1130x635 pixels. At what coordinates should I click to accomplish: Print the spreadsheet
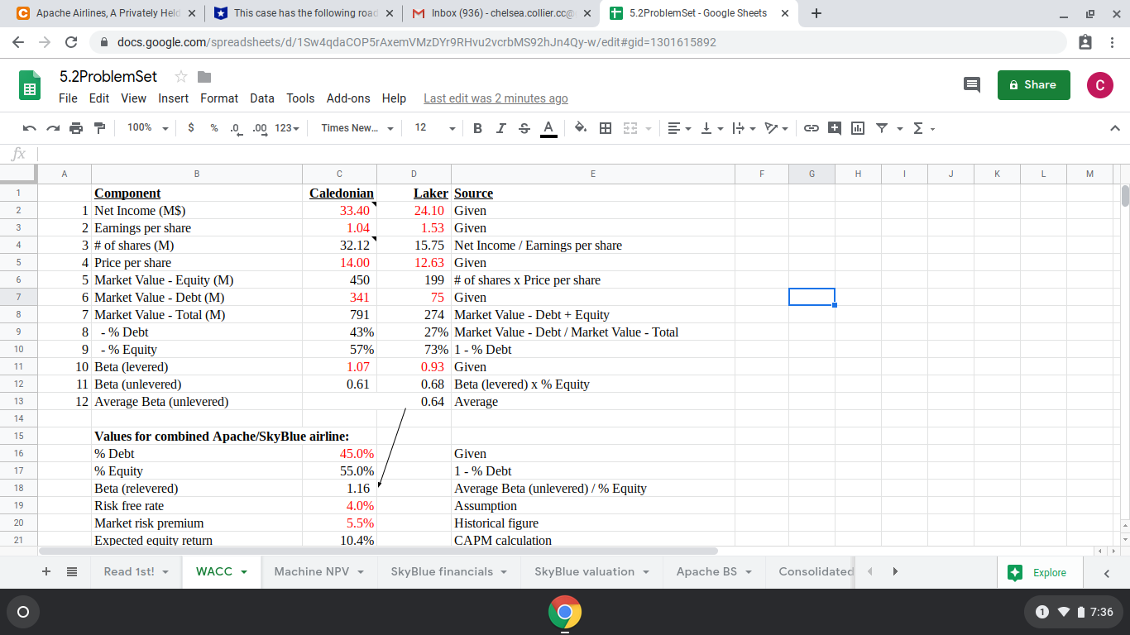tap(76, 128)
